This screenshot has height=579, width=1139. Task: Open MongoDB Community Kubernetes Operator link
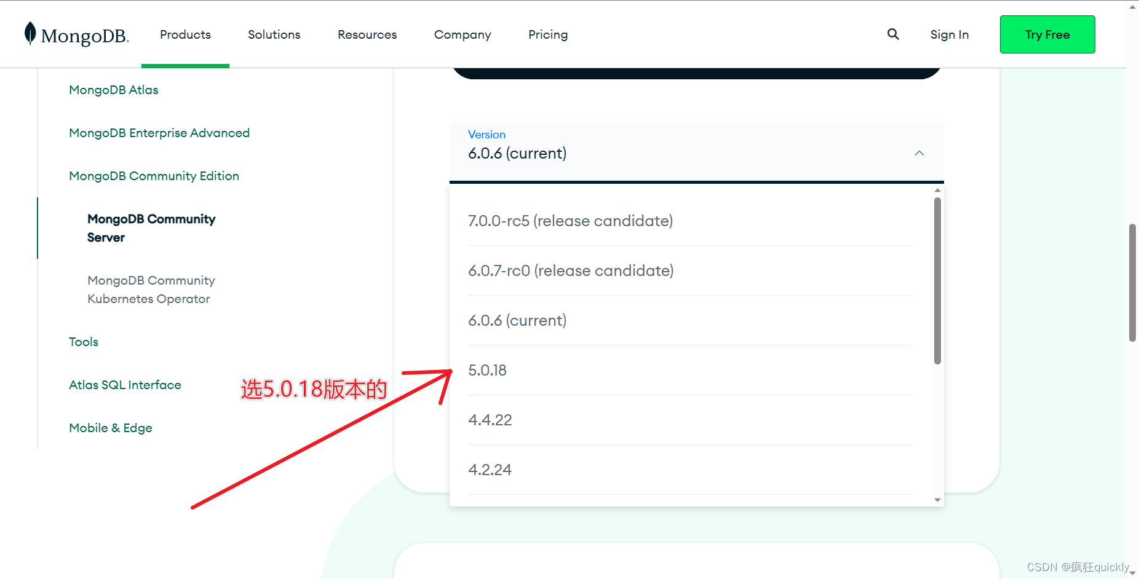151,289
